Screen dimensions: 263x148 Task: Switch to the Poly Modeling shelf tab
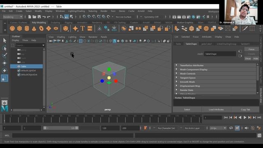pos(39,23)
